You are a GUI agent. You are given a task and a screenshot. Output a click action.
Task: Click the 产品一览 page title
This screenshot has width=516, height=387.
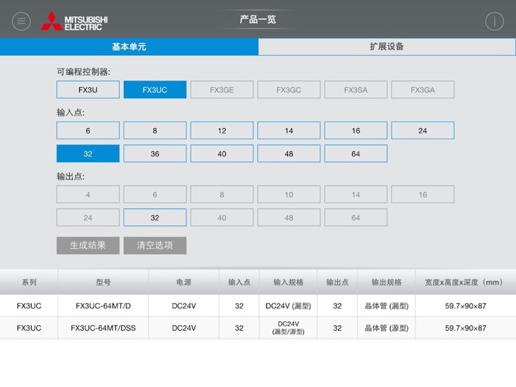pyautogui.click(x=258, y=19)
